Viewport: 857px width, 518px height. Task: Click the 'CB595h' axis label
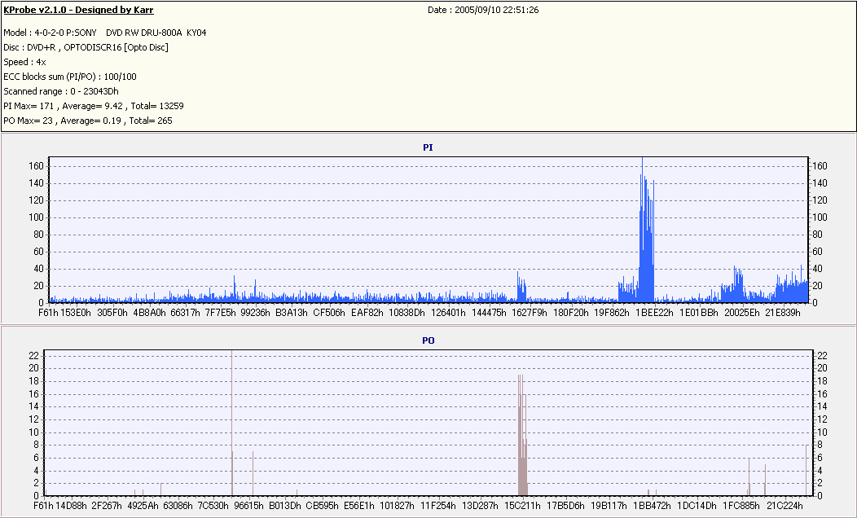[x=322, y=506]
